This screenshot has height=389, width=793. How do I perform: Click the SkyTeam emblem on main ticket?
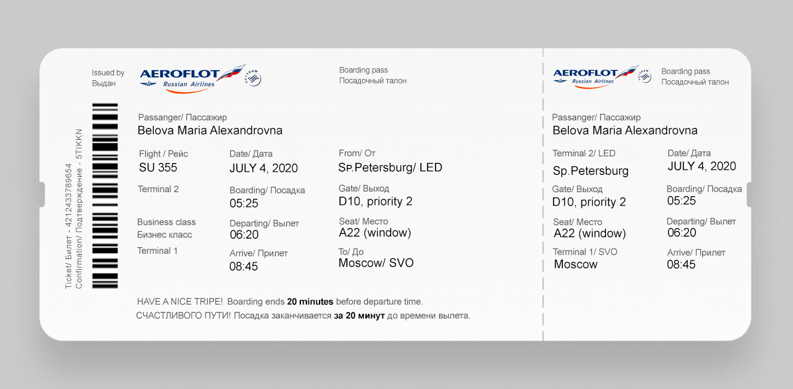coord(254,79)
